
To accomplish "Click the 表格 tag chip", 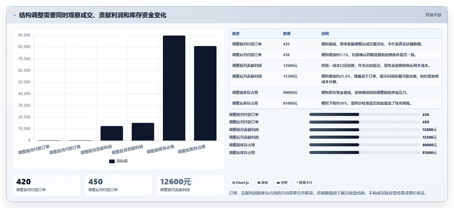I will click(x=263, y=183).
